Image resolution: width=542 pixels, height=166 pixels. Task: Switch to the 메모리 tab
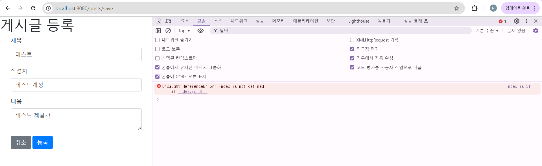[278, 21]
